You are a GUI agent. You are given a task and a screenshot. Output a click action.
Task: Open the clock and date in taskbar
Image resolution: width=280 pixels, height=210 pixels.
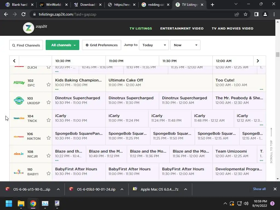click(x=260, y=203)
